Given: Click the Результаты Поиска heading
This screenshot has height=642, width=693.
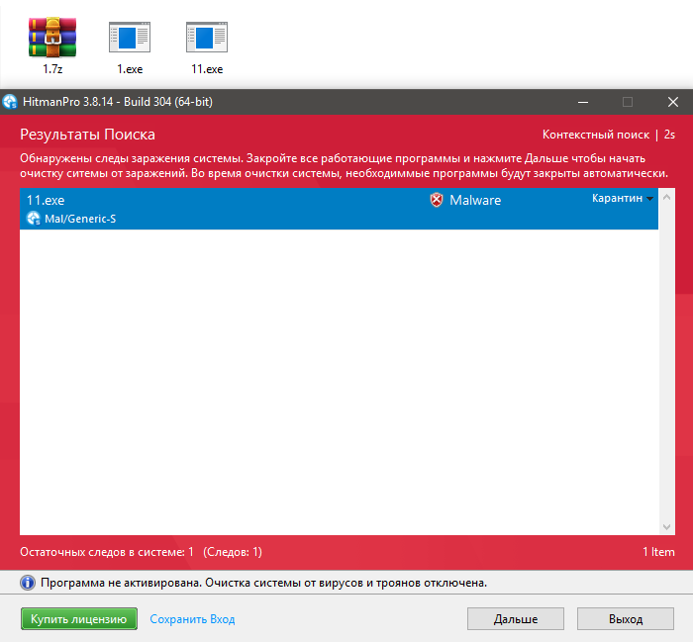Looking at the screenshot, I should coord(87,135).
